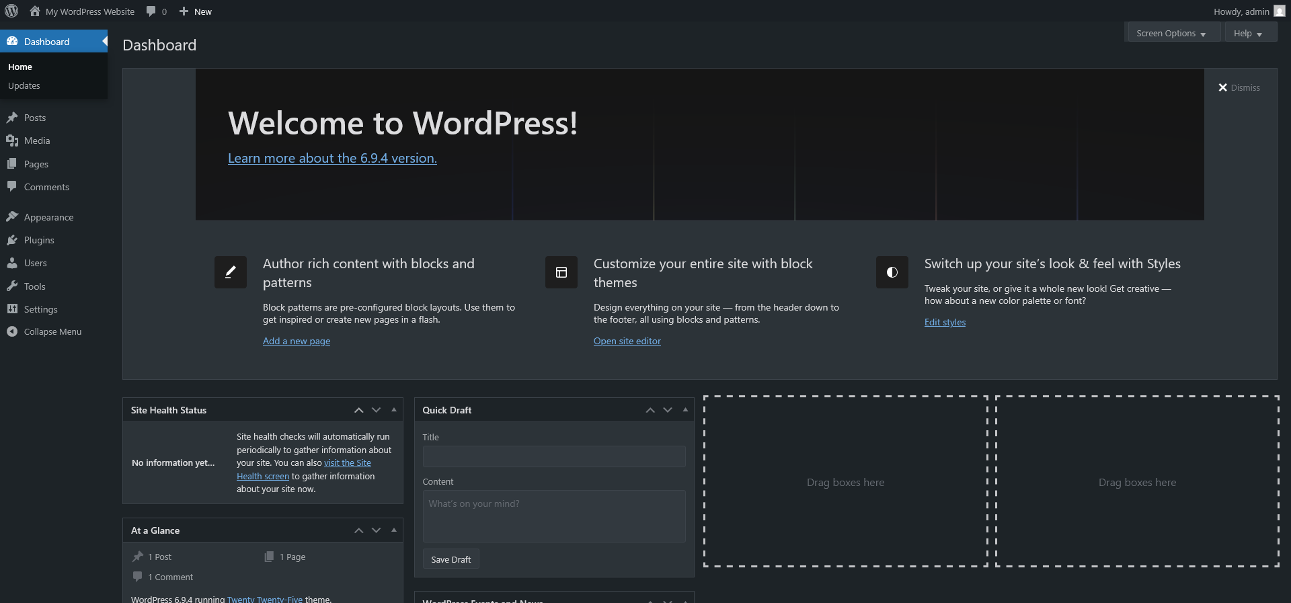Click the admin user avatar
The width and height of the screenshot is (1291, 603).
click(1279, 11)
